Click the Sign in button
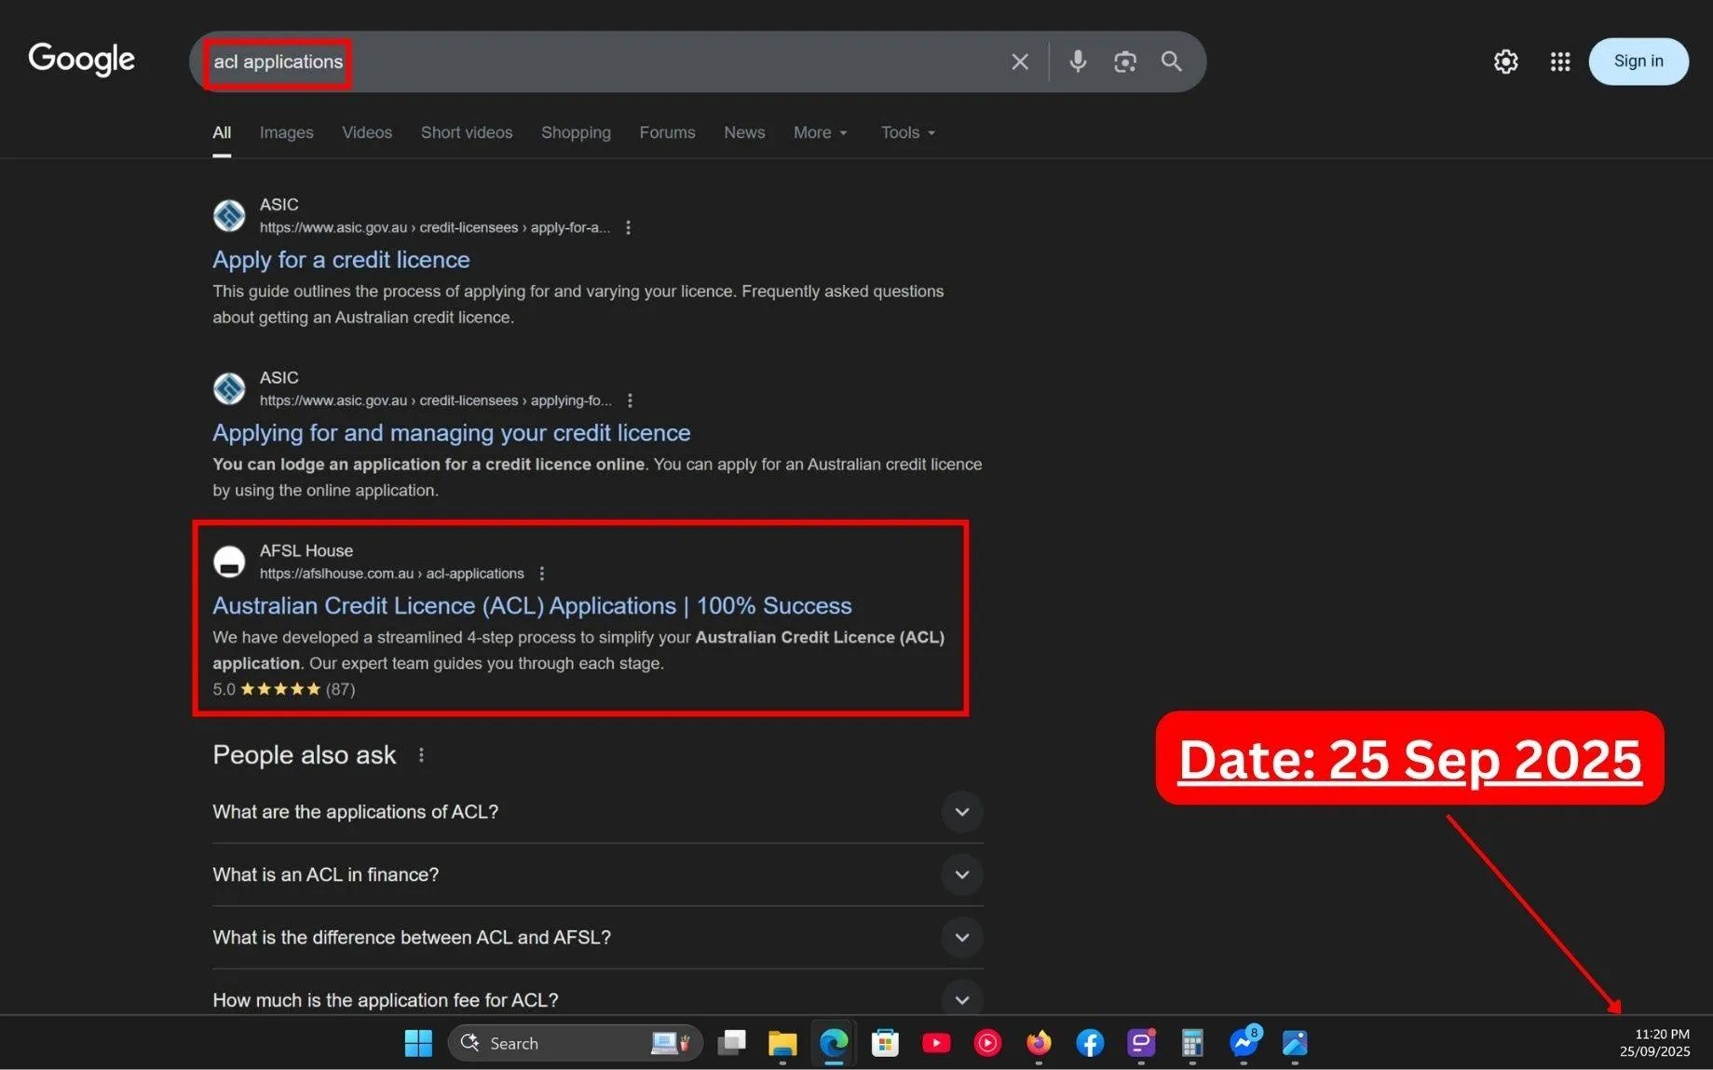 pos(1638,61)
